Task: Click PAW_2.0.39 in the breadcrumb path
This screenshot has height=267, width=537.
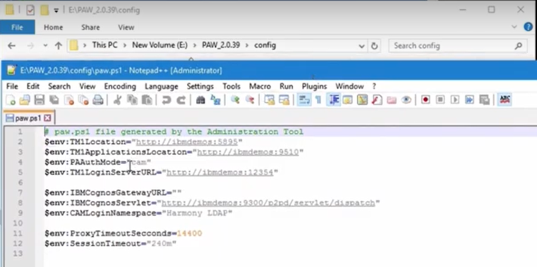Action: click(221, 45)
